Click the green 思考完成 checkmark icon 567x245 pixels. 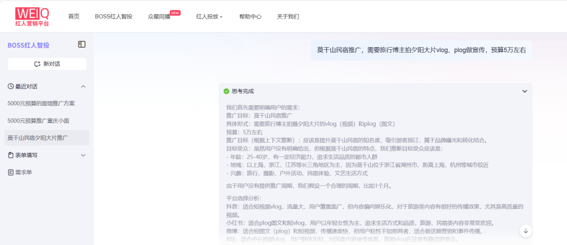226,91
